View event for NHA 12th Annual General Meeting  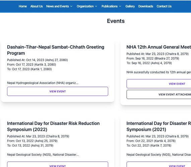(x=159, y=84)
